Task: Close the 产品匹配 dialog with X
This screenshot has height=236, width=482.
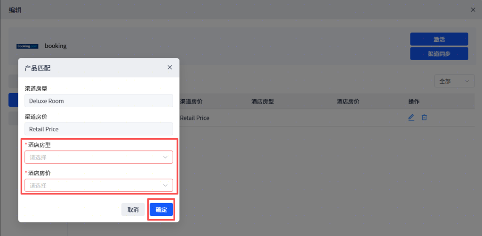Action: [x=170, y=68]
